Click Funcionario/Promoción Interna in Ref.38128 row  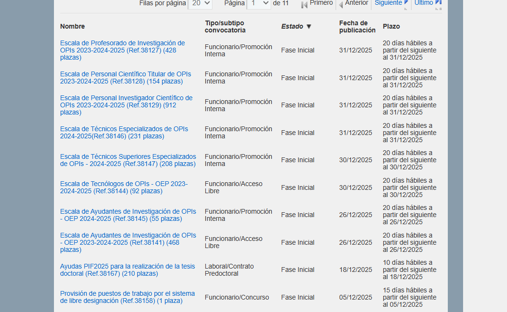(x=238, y=77)
